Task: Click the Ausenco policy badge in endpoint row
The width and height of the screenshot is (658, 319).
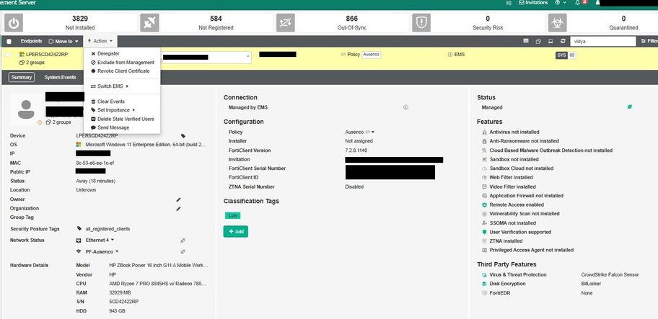Action: click(371, 55)
